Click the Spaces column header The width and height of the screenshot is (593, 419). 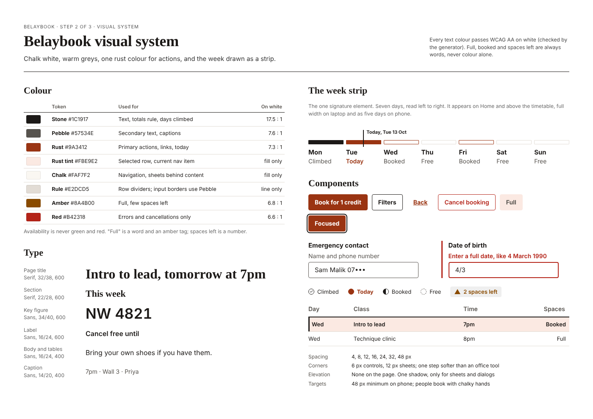click(554, 309)
